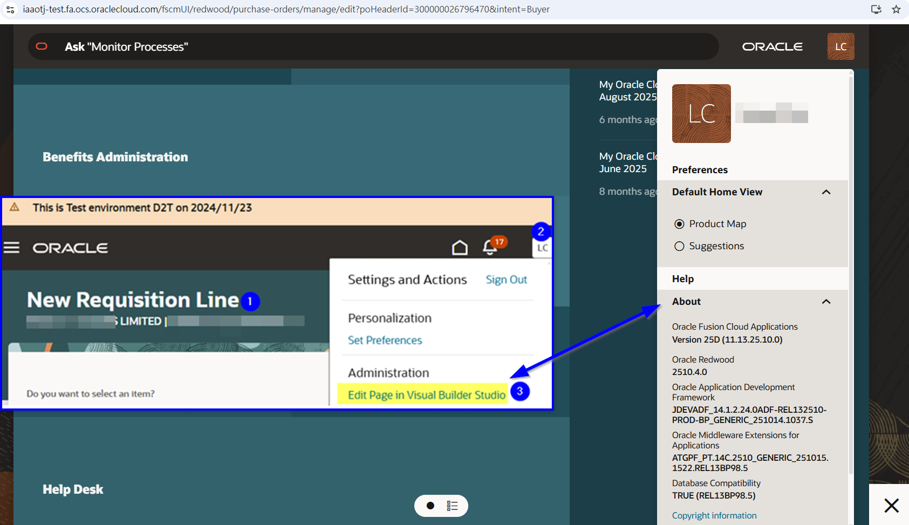
Task: Open the My Oracle Cloud August 2025 item
Action: point(628,91)
